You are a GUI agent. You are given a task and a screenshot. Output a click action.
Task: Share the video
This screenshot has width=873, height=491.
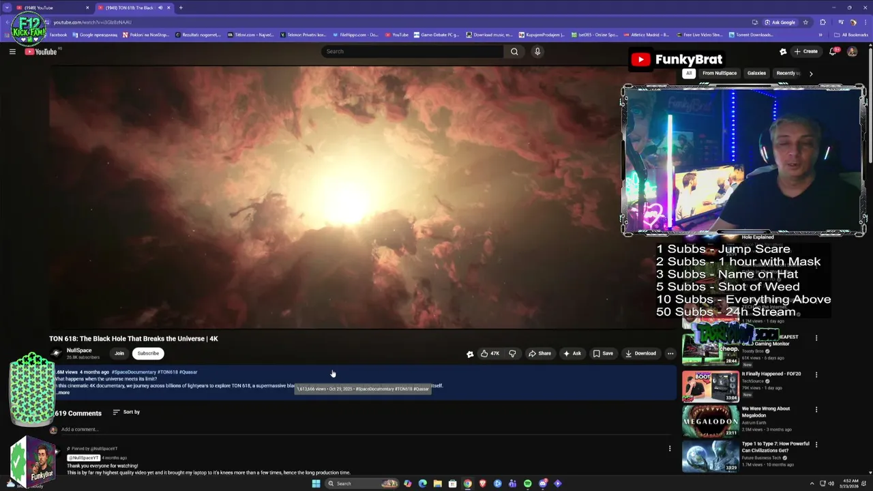pos(539,353)
